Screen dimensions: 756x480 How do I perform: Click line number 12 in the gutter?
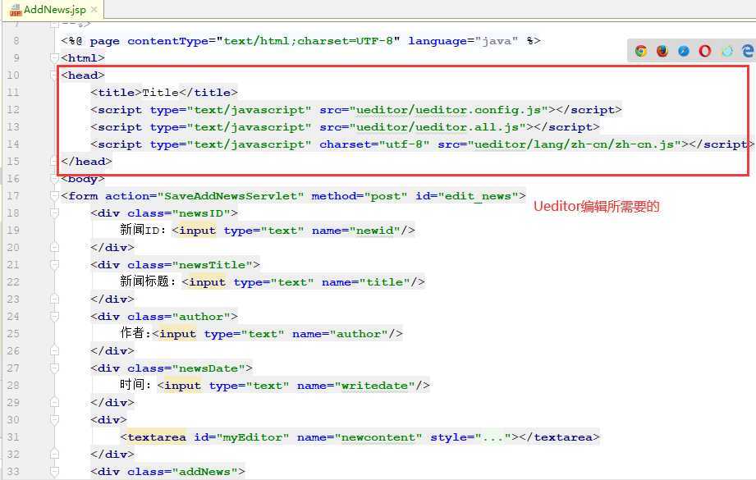pos(13,110)
